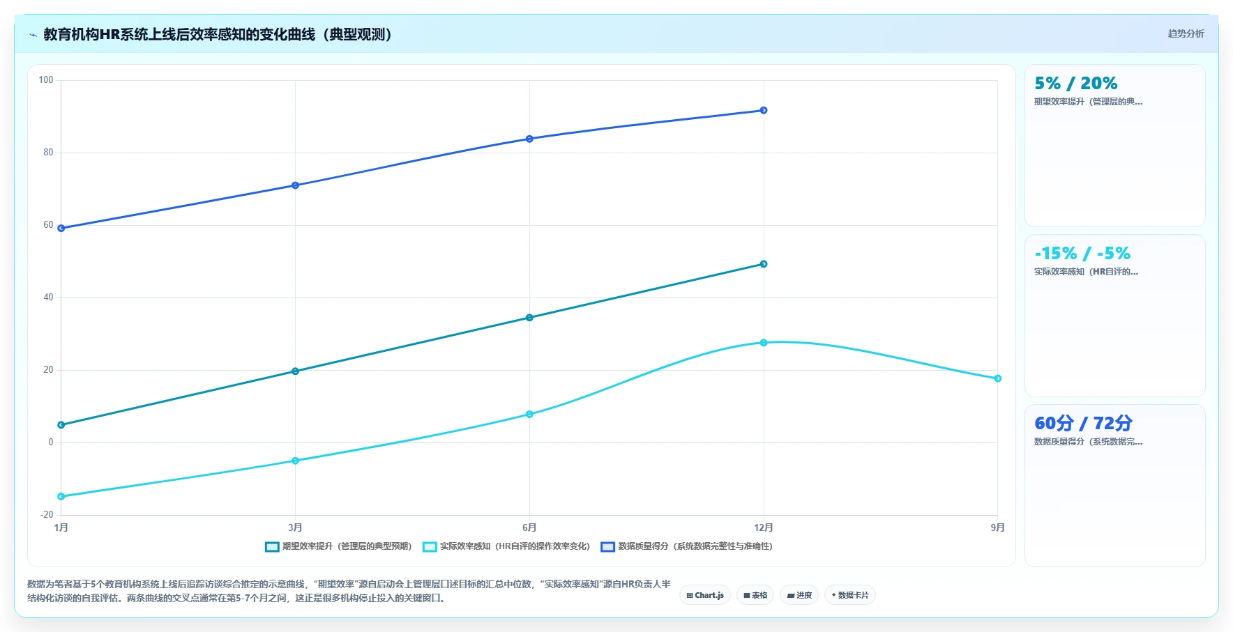Click the 期望效率提升 data point at 1月

coord(61,425)
